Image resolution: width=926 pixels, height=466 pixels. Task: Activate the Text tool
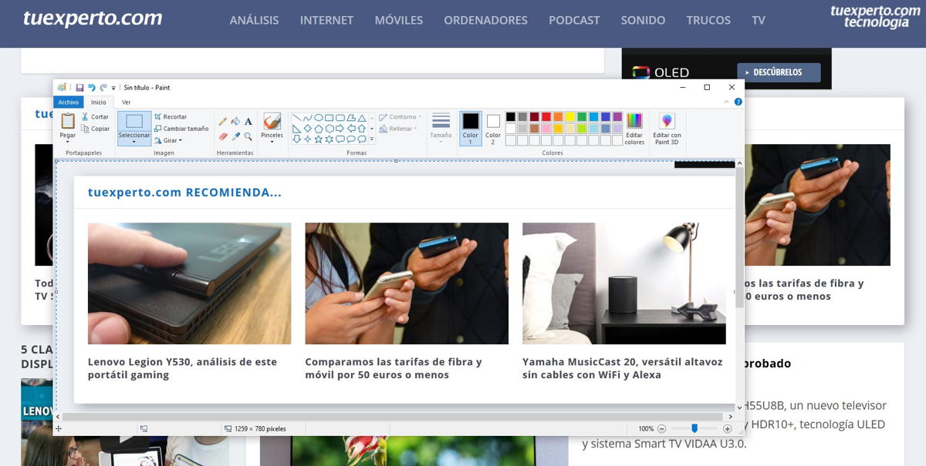coord(248,122)
